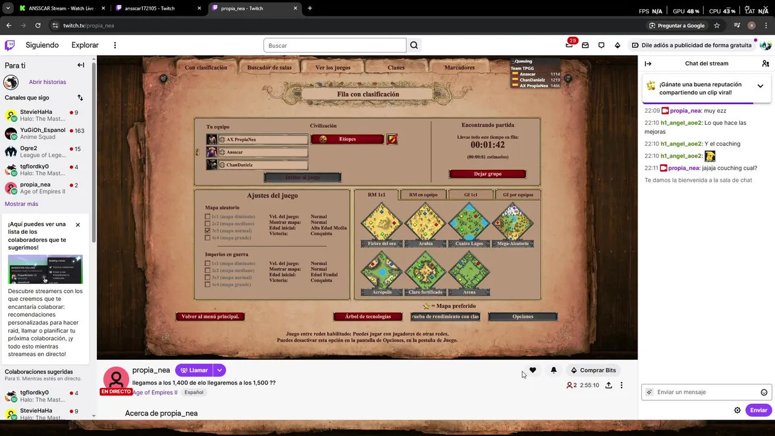The width and height of the screenshot is (775, 436).
Task: Open the more options menu beside Explorar
Action: click(x=114, y=45)
